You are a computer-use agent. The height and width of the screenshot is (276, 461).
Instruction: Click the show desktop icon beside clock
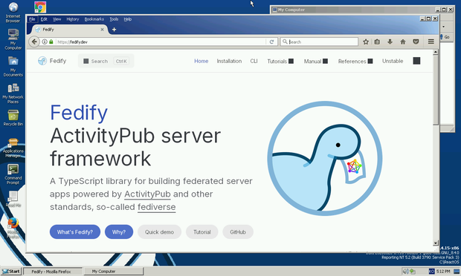pos(457,272)
